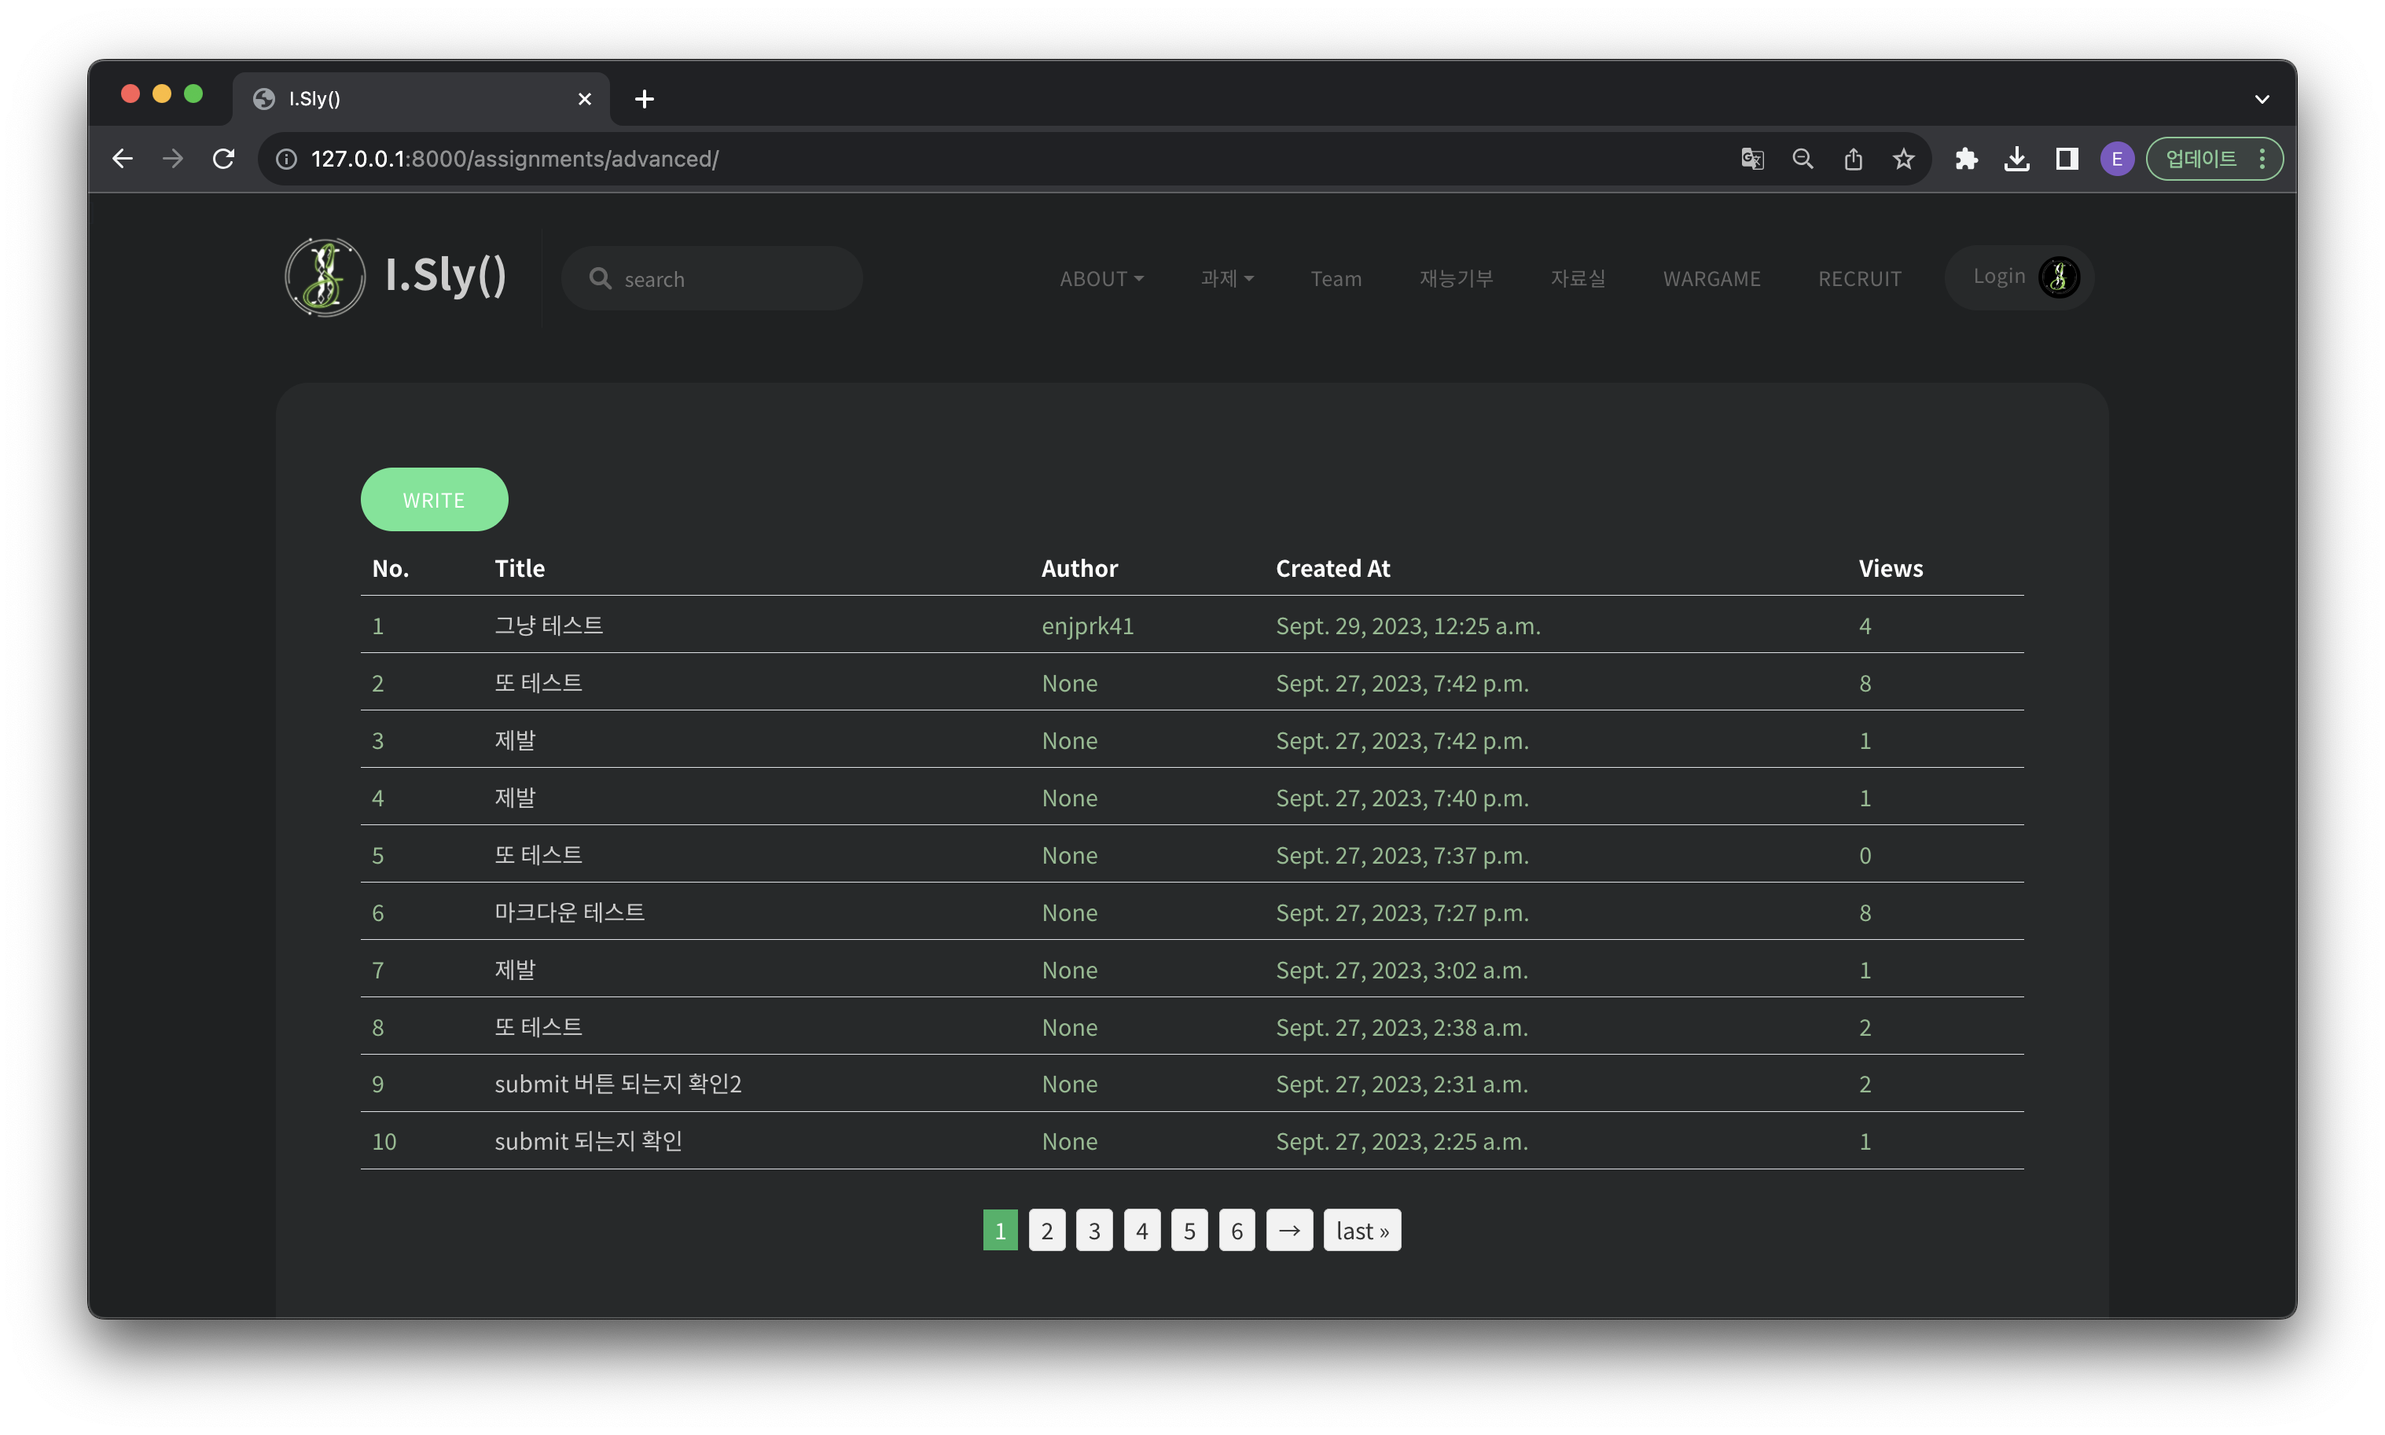Image resolution: width=2385 pixels, height=1435 pixels.
Task: Open Chrome's three-dot menu
Action: pyautogui.click(x=2262, y=159)
